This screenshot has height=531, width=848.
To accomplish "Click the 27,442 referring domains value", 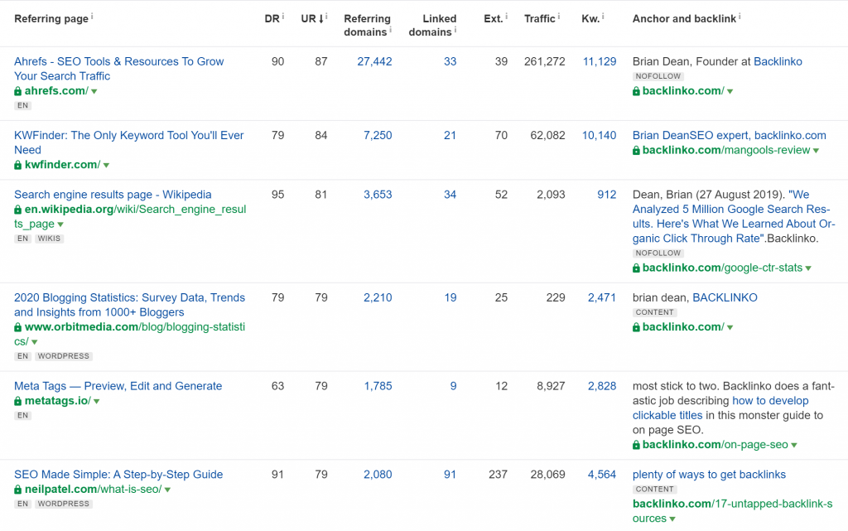I will click(x=375, y=61).
